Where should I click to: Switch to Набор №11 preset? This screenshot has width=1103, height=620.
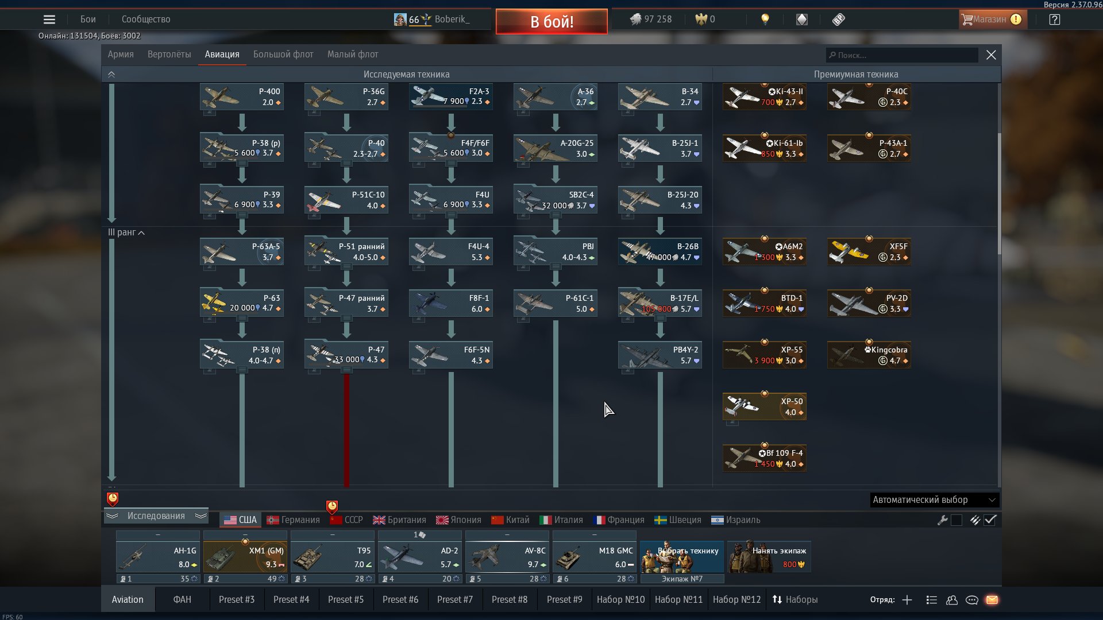tap(678, 600)
